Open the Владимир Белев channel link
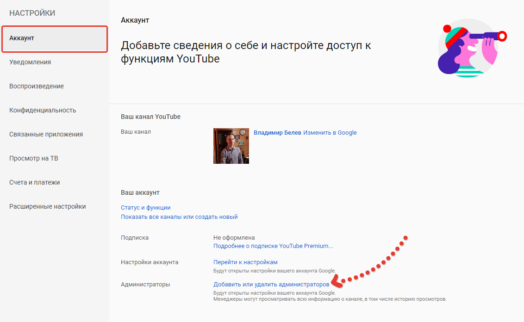Viewport: 524px width, 322px height. point(277,133)
